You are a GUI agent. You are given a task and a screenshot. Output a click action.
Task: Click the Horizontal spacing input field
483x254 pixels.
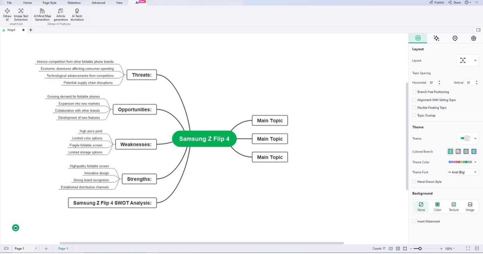(433, 83)
